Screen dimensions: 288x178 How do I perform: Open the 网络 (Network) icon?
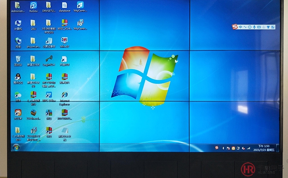point(18,43)
